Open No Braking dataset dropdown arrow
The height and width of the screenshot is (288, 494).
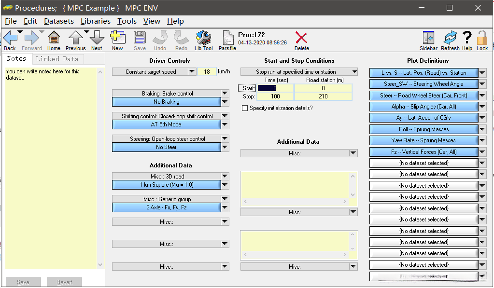(x=225, y=102)
